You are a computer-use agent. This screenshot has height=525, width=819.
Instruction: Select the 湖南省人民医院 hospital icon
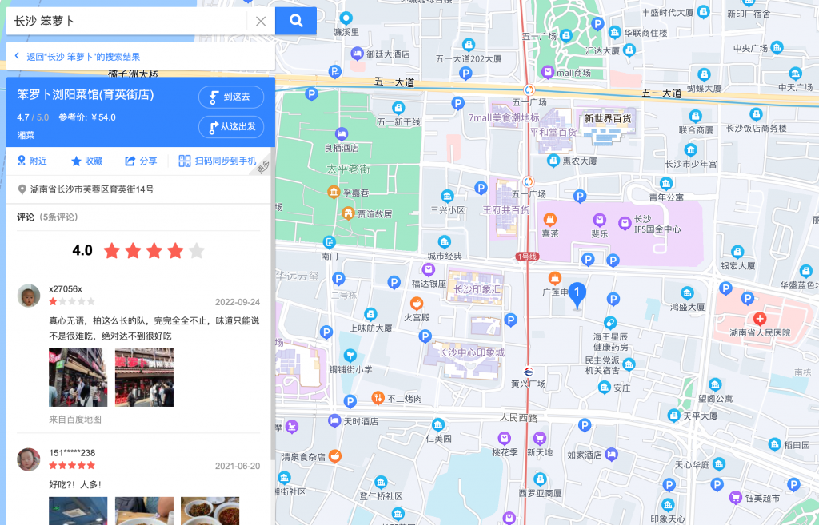pos(760,318)
